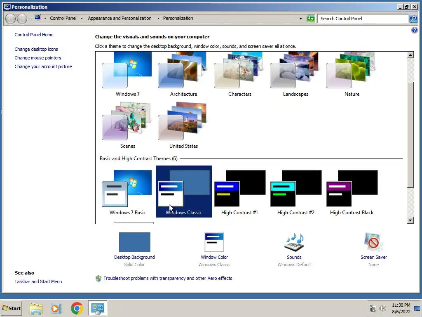The width and height of the screenshot is (422, 317).
Task: Apply High Contrast #2 theme
Action: click(295, 192)
